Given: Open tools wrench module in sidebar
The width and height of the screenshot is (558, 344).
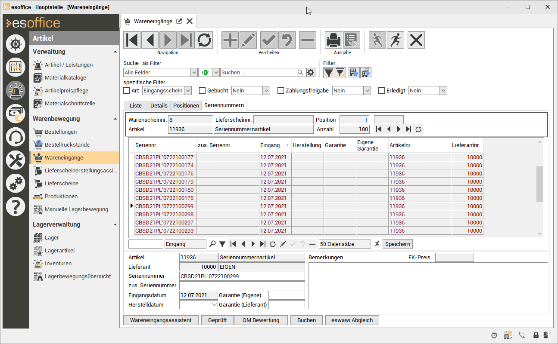Looking at the screenshot, I should tap(16, 160).
